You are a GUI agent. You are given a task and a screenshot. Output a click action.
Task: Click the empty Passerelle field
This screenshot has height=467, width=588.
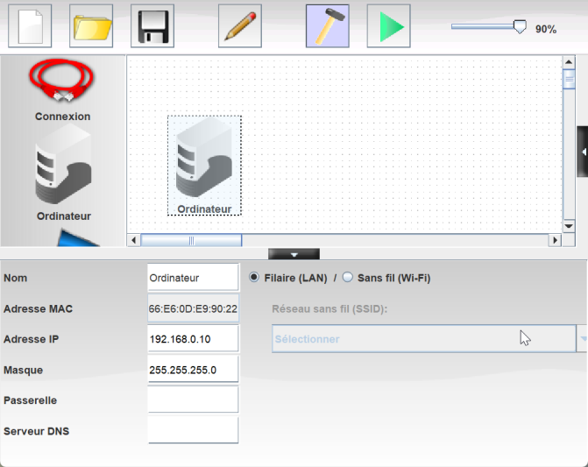click(193, 400)
